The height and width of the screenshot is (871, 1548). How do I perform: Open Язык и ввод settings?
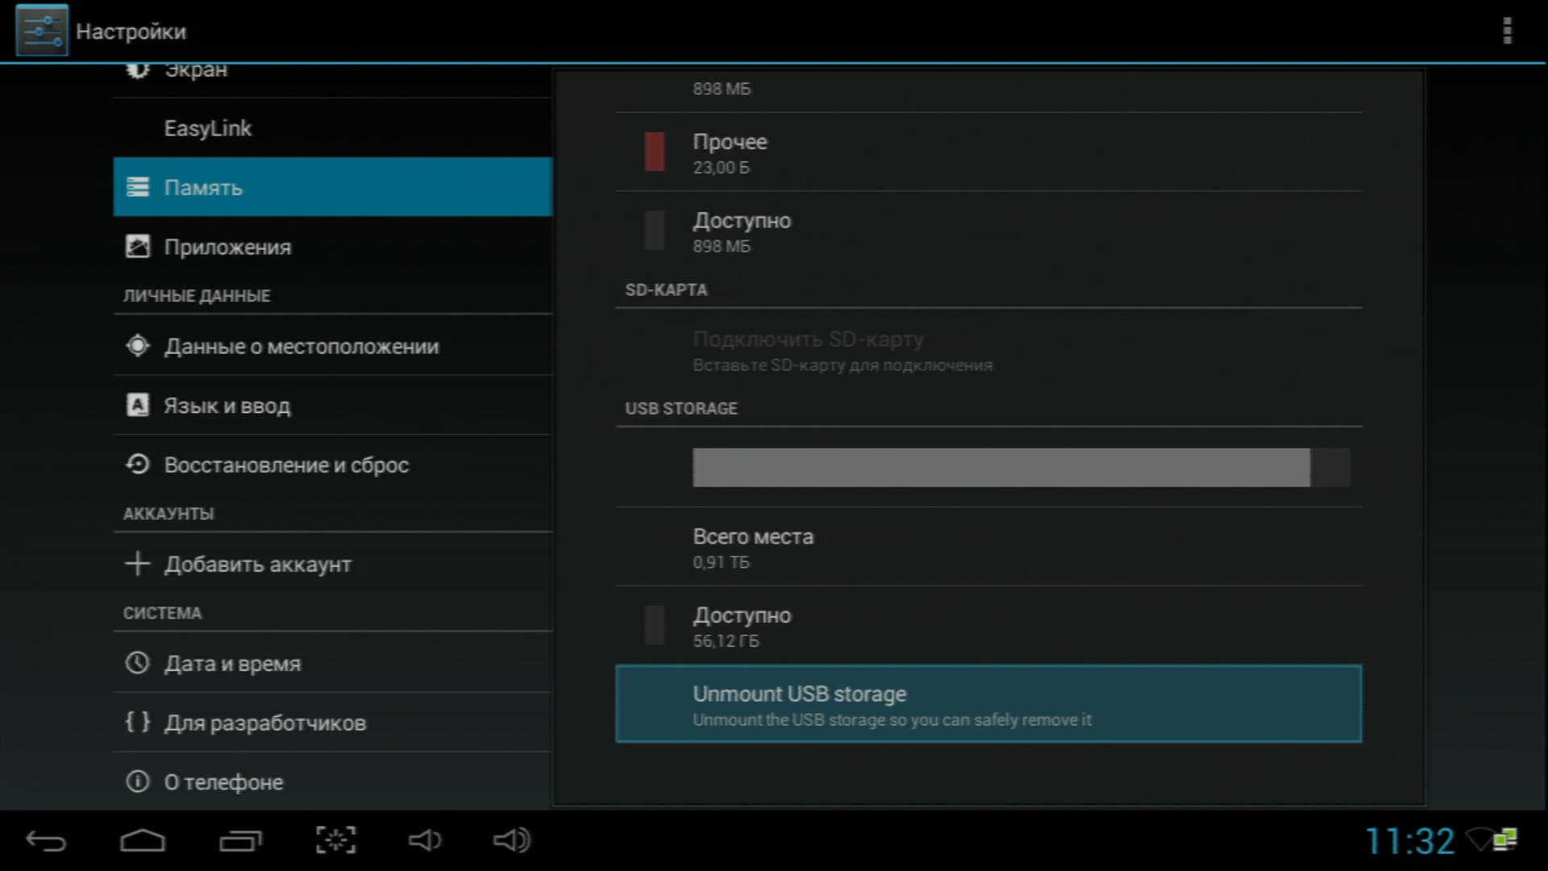point(332,406)
